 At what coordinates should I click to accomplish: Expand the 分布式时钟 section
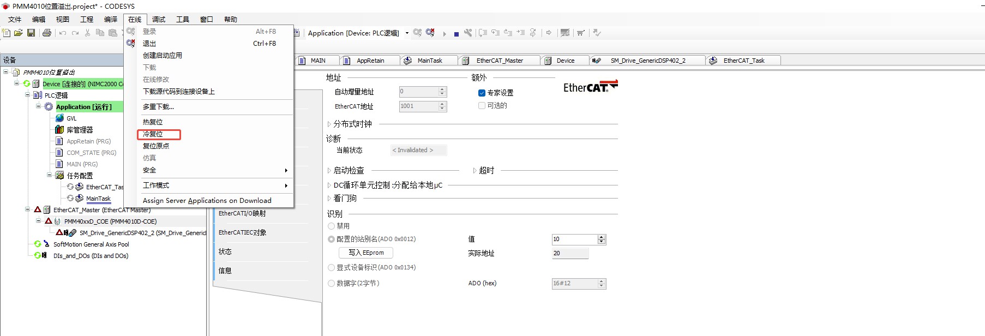(329, 124)
